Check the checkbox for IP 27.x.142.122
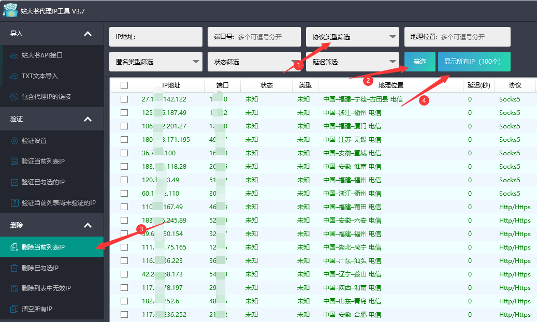The height and width of the screenshot is (322, 537). 124,98
